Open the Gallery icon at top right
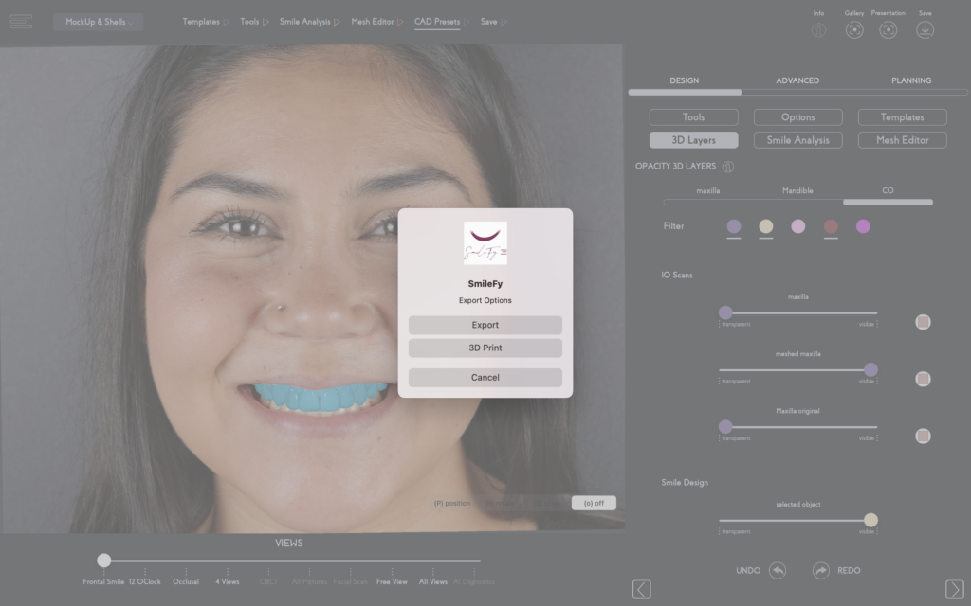 click(854, 29)
